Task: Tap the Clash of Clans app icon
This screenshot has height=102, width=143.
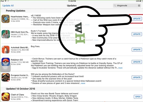Action: [x=6, y=97]
